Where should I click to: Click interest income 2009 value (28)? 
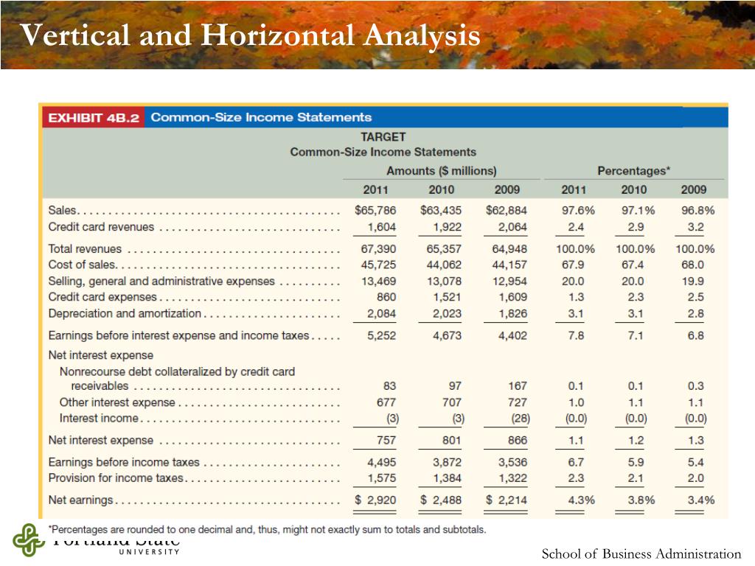(521, 419)
